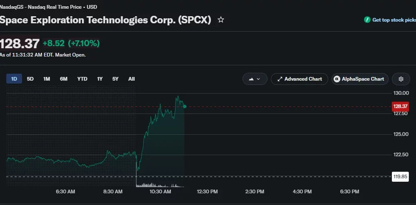Switch chart to 1M range

[x=47, y=79]
